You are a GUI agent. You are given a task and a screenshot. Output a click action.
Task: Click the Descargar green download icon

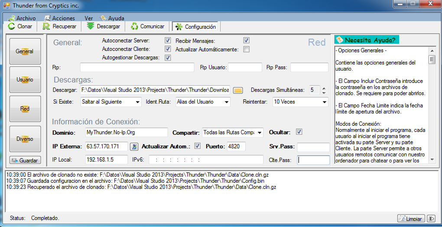pos(90,26)
